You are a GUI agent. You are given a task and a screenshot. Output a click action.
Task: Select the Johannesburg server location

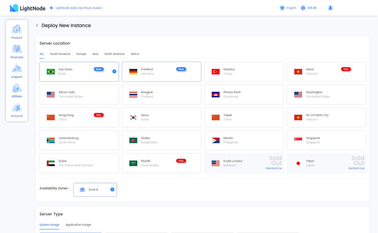coord(79,140)
